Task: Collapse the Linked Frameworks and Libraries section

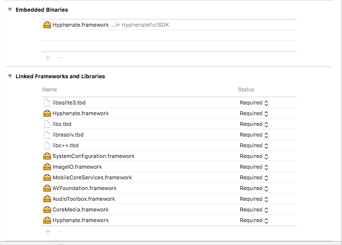Action: (x=10, y=76)
